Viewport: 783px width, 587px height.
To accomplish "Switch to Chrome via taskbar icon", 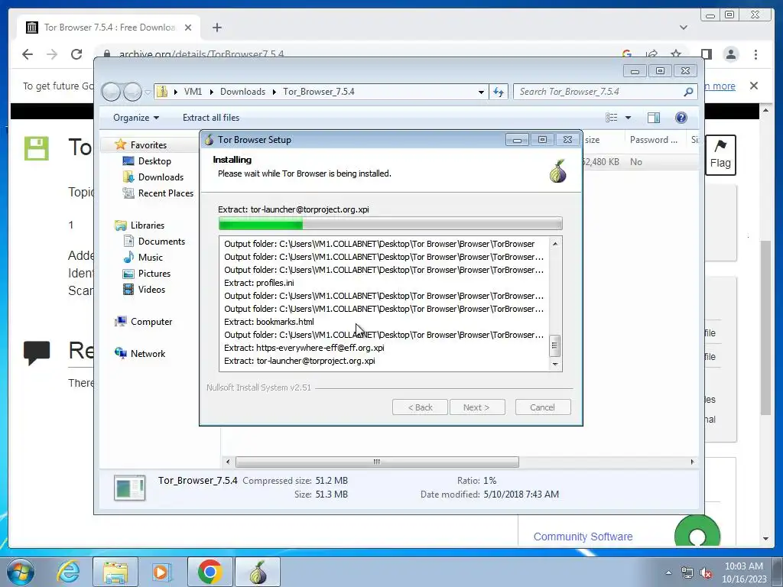I will pos(210,572).
